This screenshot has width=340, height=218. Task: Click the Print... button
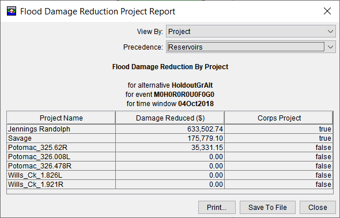point(217,208)
